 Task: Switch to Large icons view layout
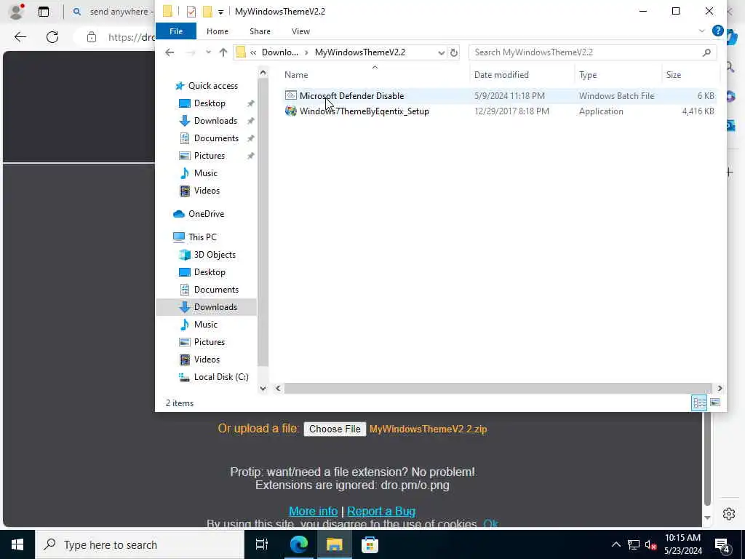tap(715, 403)
